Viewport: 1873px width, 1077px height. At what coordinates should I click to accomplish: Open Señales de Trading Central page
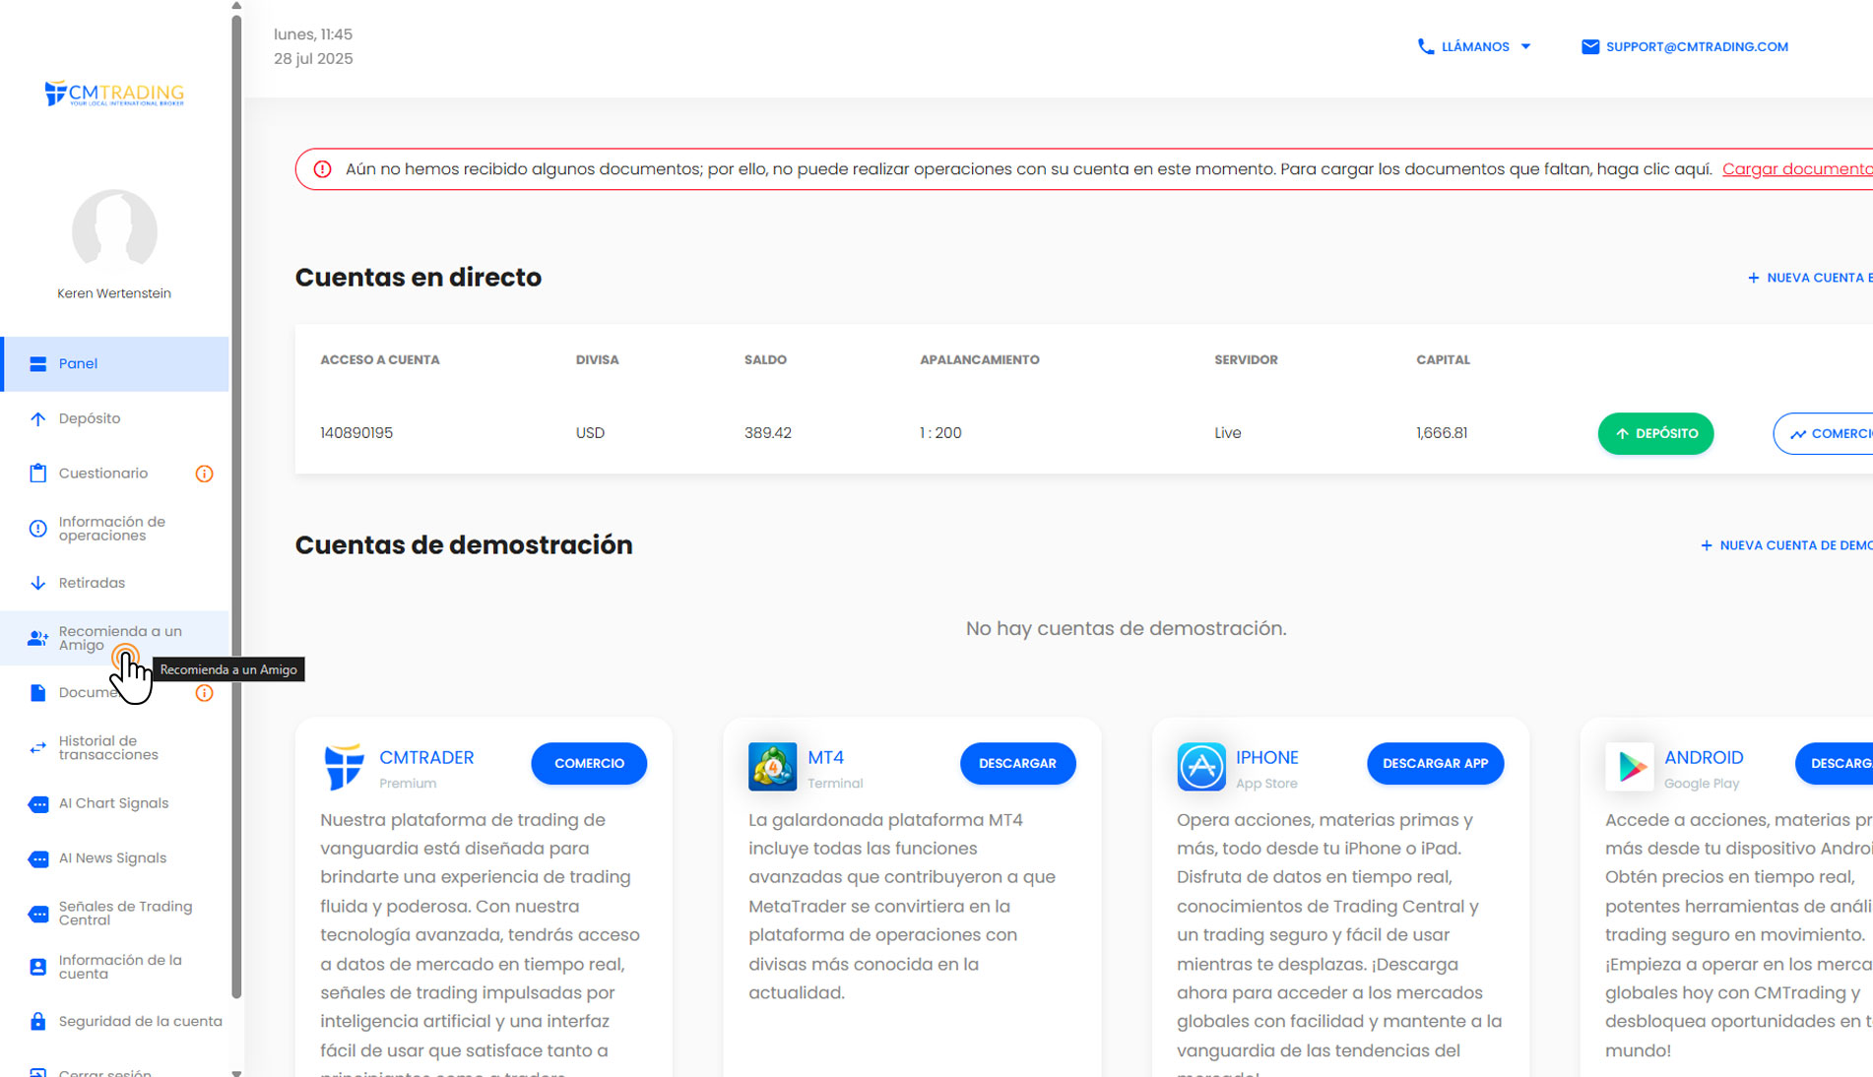[115, 914]
